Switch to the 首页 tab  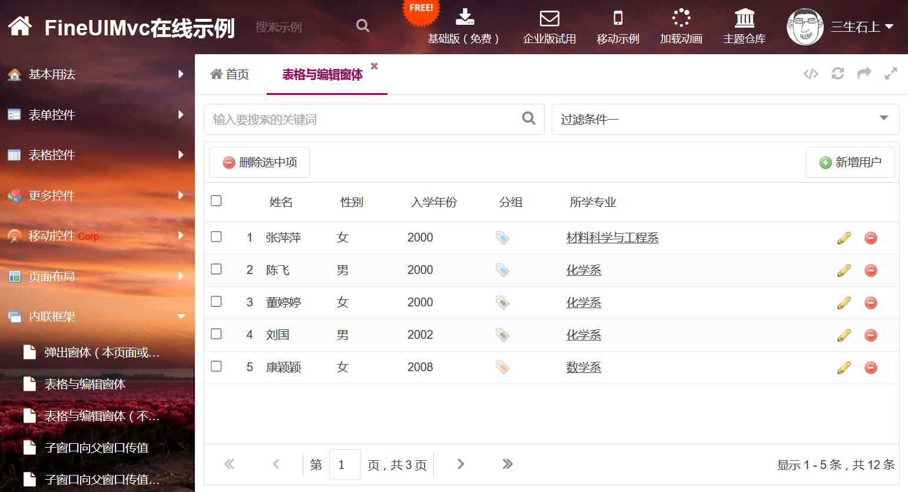[230, 74]
